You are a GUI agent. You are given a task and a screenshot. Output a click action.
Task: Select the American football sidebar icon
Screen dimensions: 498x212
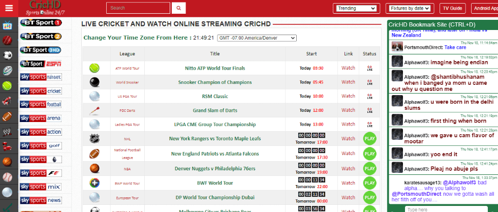tap(7, 116)
